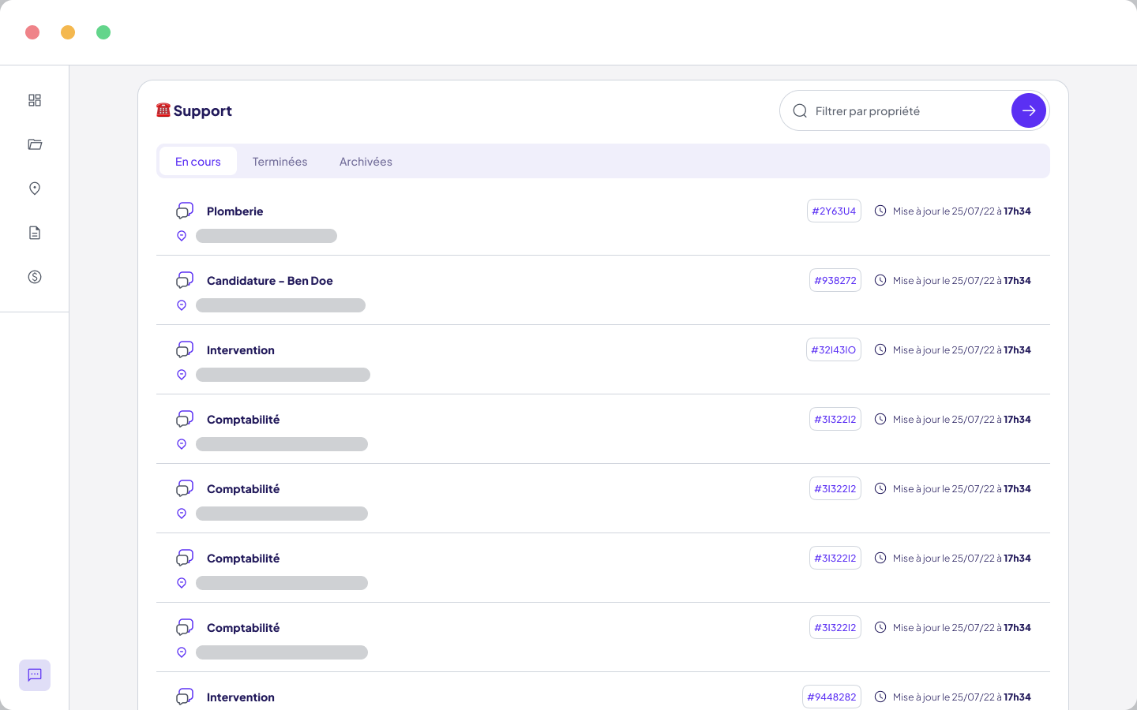Click the update timestamp in Candidature row
This screenshot has height=710, width=1137.
click(962, 280)
